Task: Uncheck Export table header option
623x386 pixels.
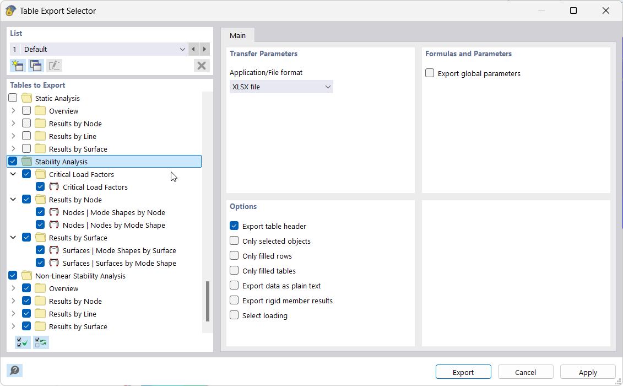Action: point(234,226)
